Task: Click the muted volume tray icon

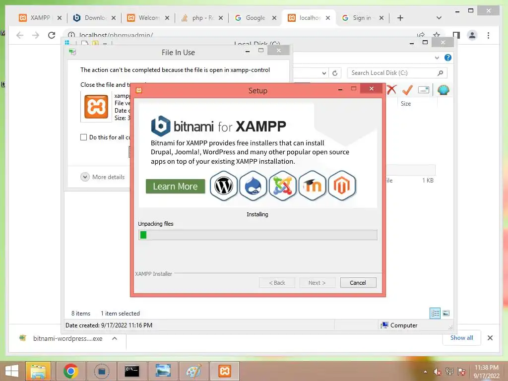Action: (x=437, y=372)
